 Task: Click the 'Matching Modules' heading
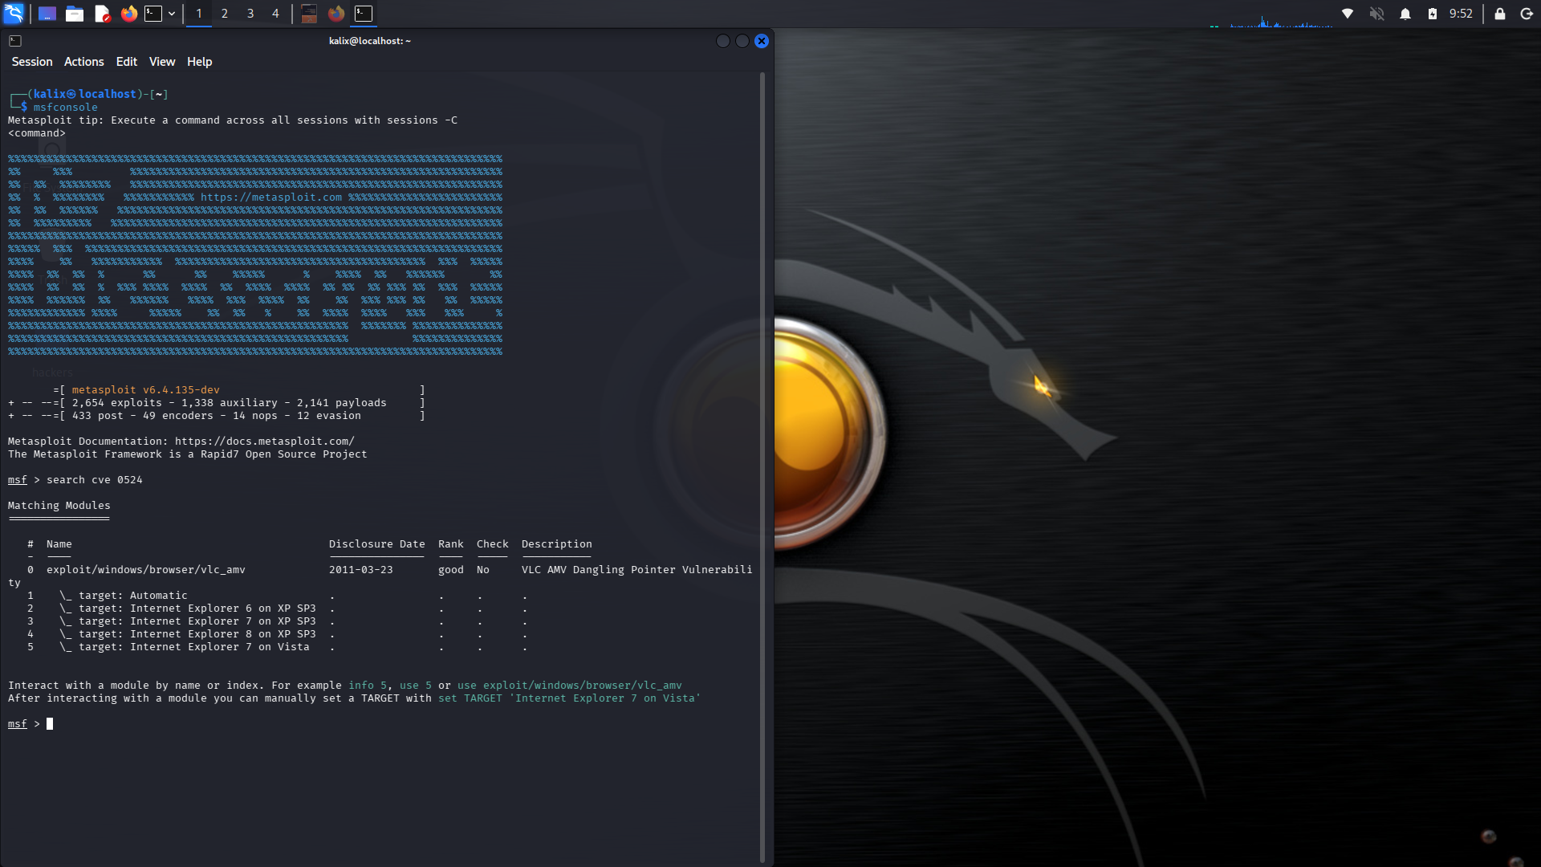59,506
